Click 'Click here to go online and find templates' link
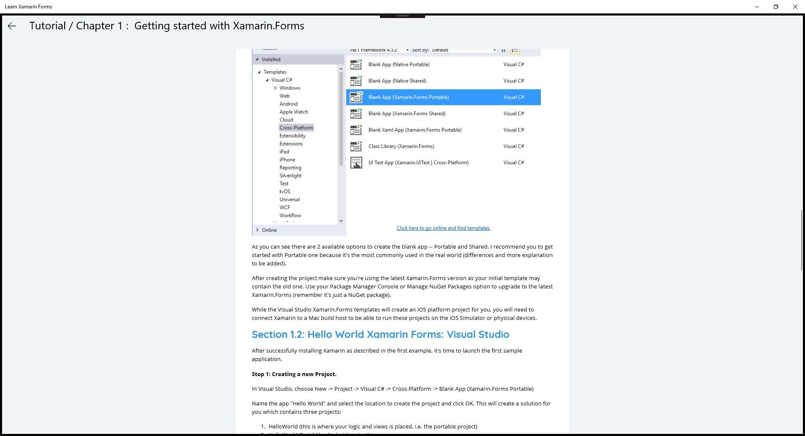This screenshot has height=436, width=805. click(444, 228)
